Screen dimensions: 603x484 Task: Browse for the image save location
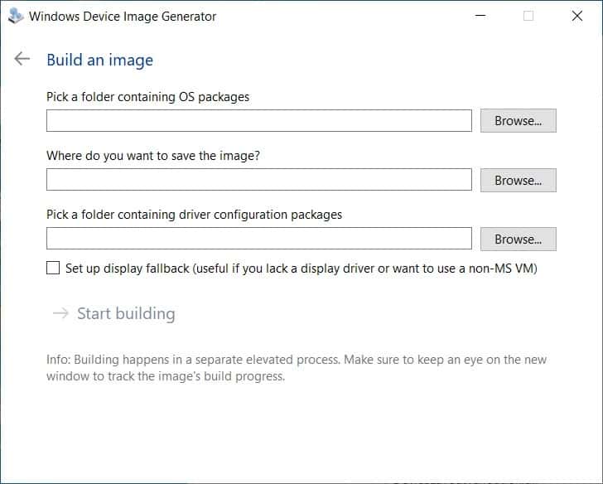coord(518,180)
